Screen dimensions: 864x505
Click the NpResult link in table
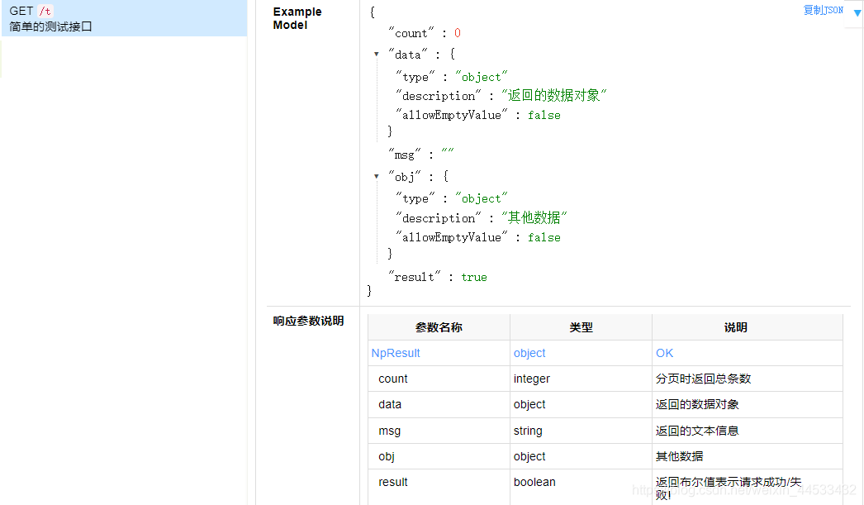click(396, 353)
